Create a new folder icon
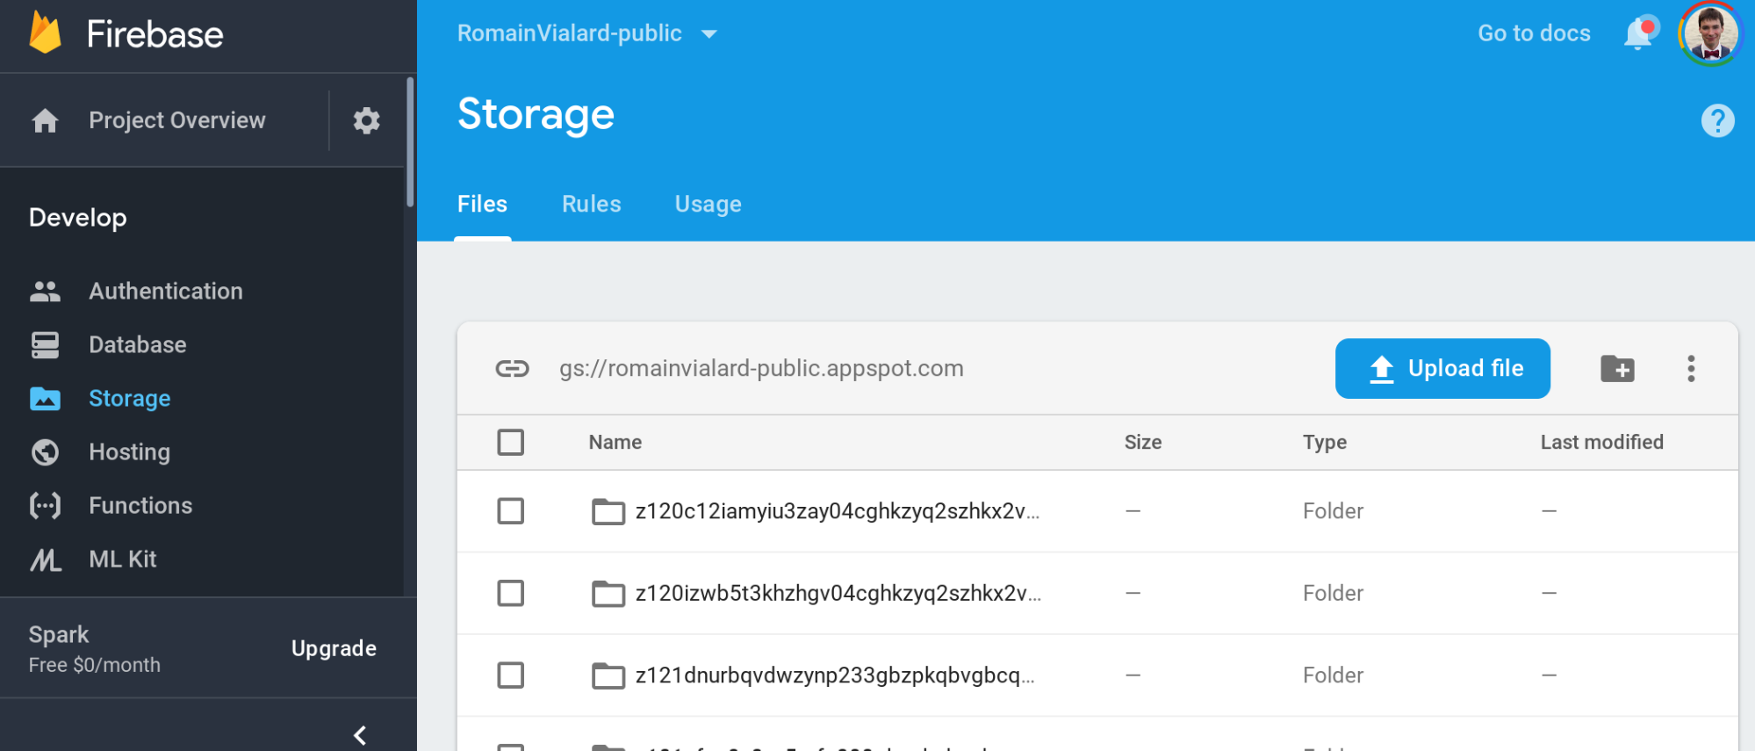Viewport: 1755px width, 751px height. point(1617,369)
